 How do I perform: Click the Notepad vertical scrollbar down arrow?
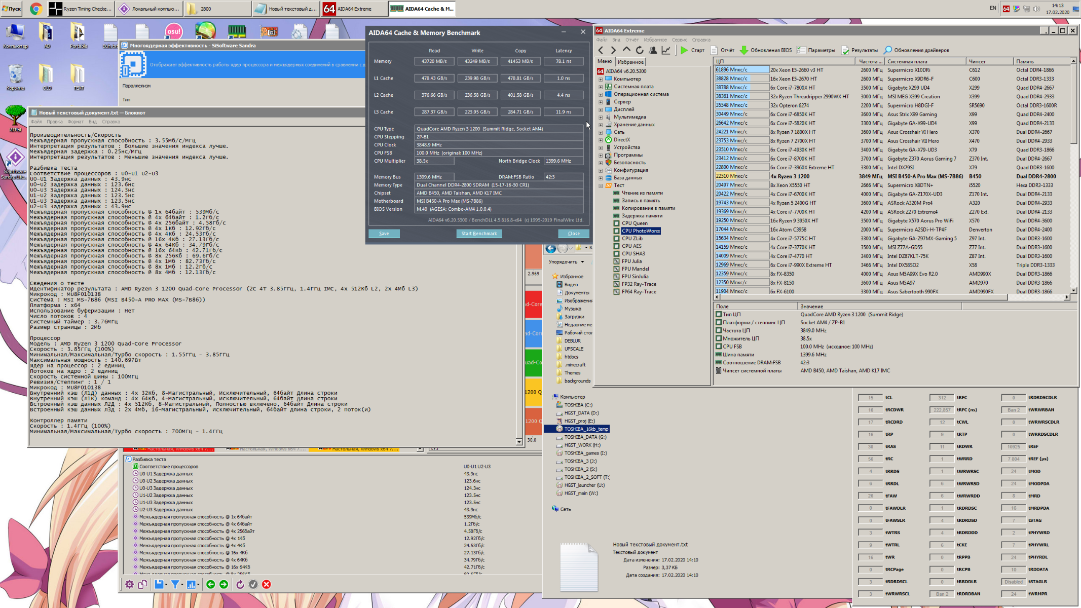519,442
